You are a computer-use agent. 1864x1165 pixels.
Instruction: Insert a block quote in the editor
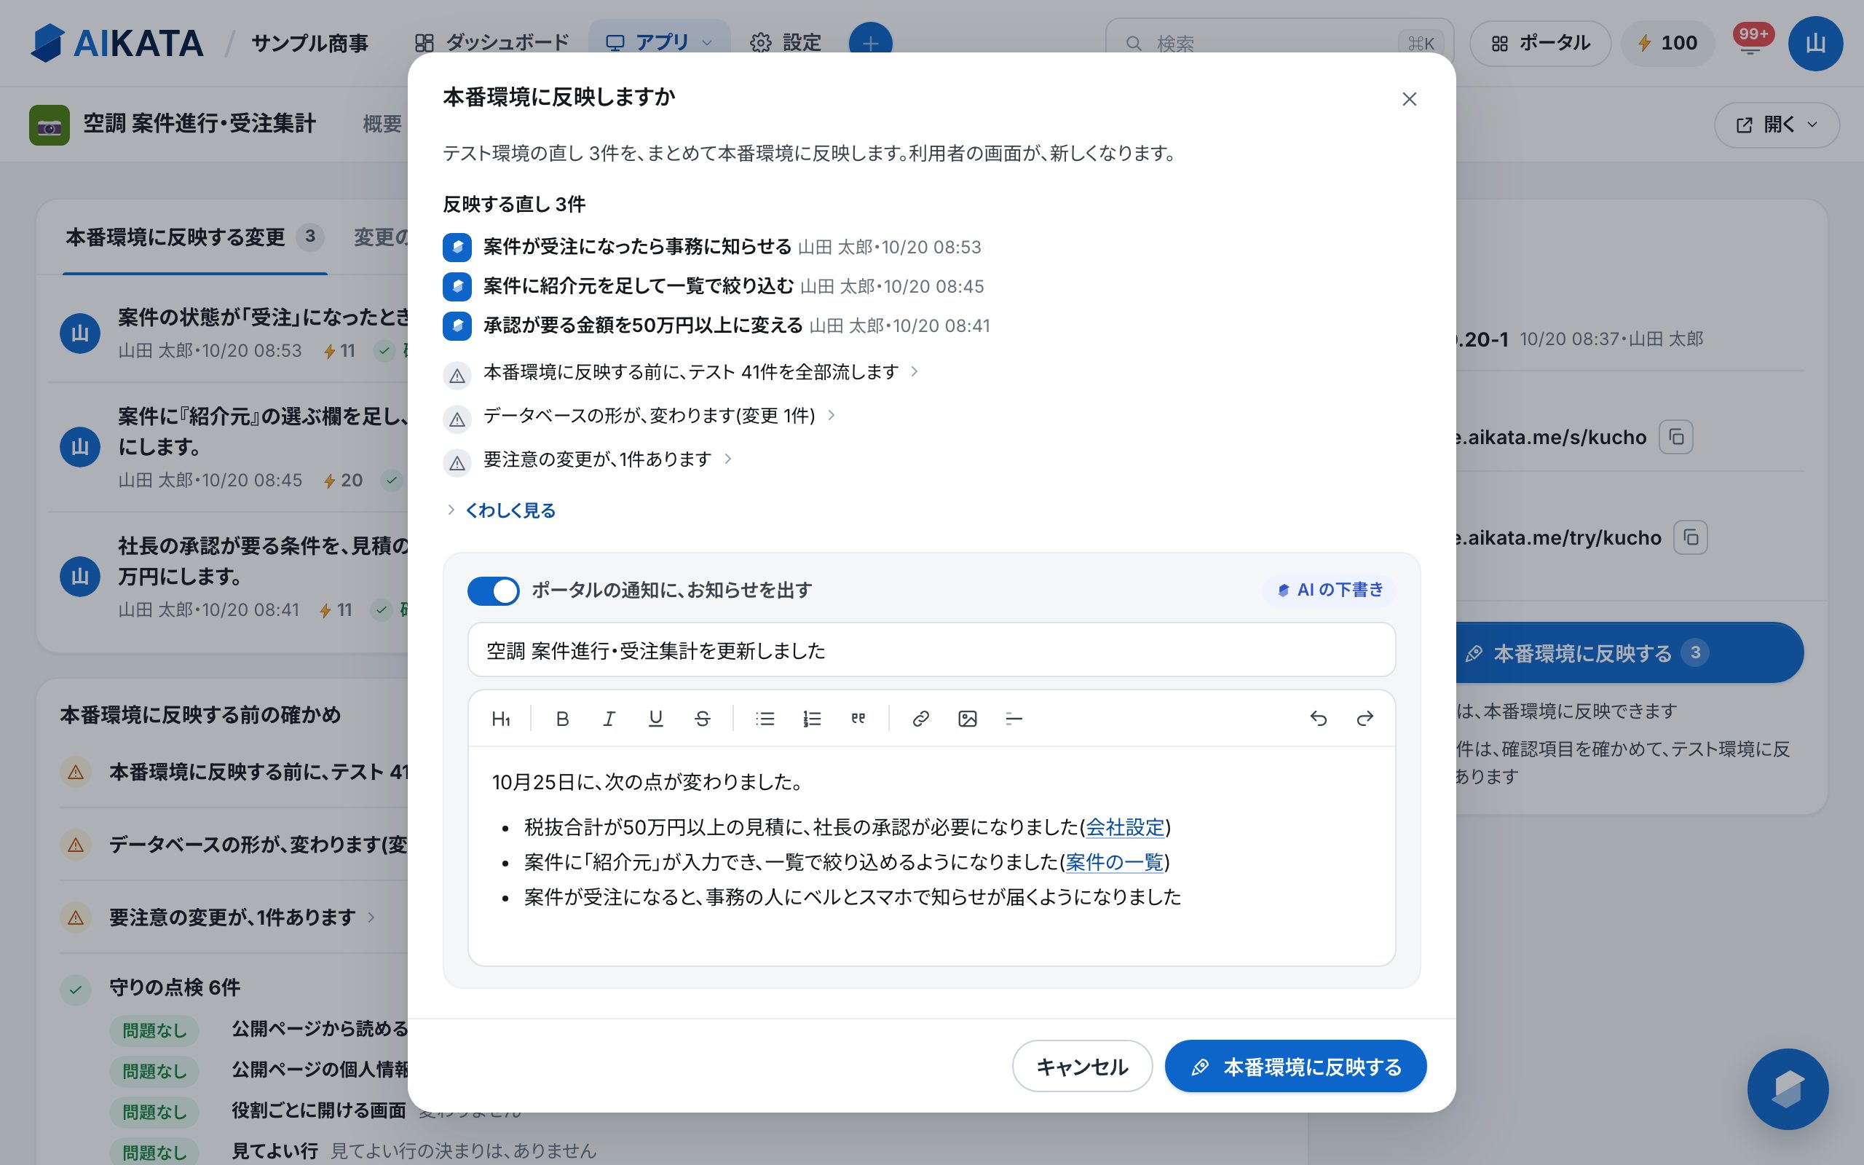[x=858, y=719]
